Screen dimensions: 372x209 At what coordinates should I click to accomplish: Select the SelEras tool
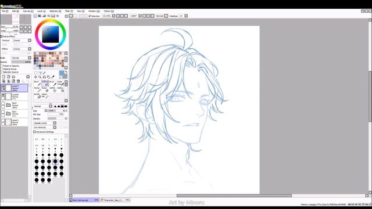point(60,89)
